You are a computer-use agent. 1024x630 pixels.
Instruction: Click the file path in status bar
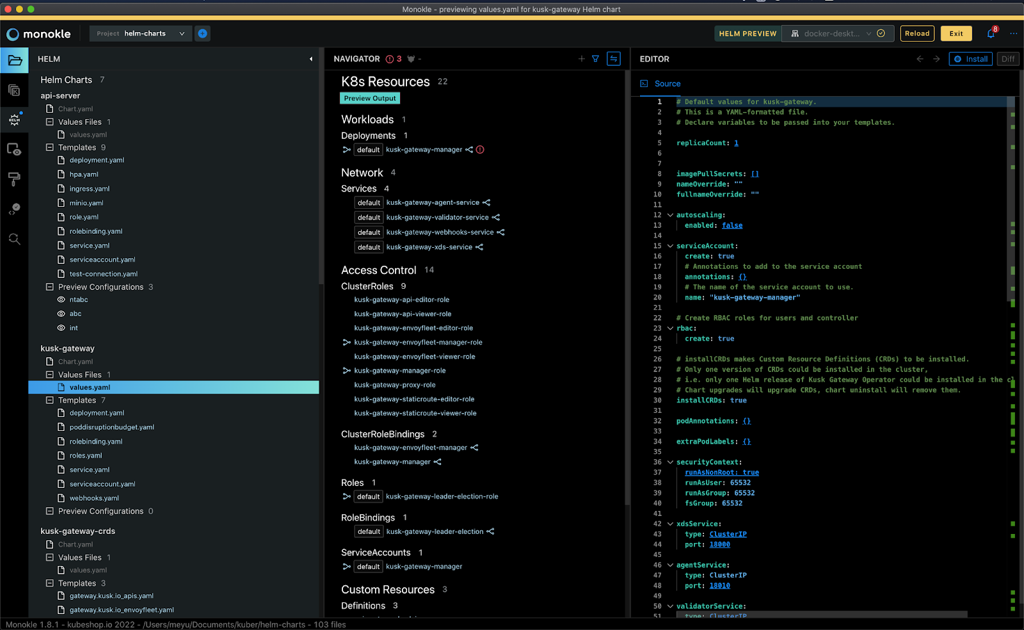pyautogui.click(x=224, y=624)
